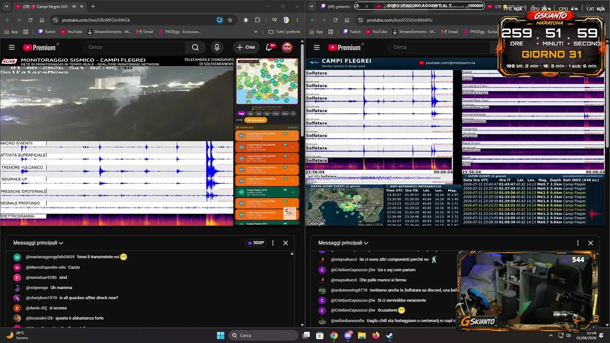Open the weather widget showing 26°C Sereno

click(x=18, y=335)
